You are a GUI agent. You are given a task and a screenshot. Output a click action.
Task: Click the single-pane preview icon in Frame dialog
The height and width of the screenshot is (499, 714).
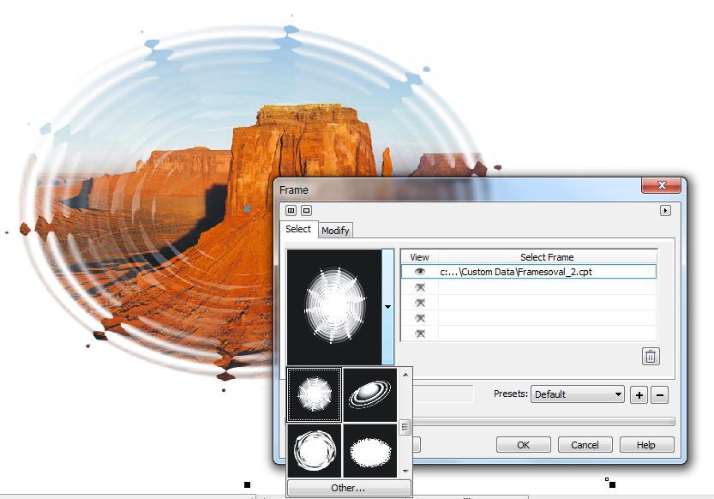point(307,210)
